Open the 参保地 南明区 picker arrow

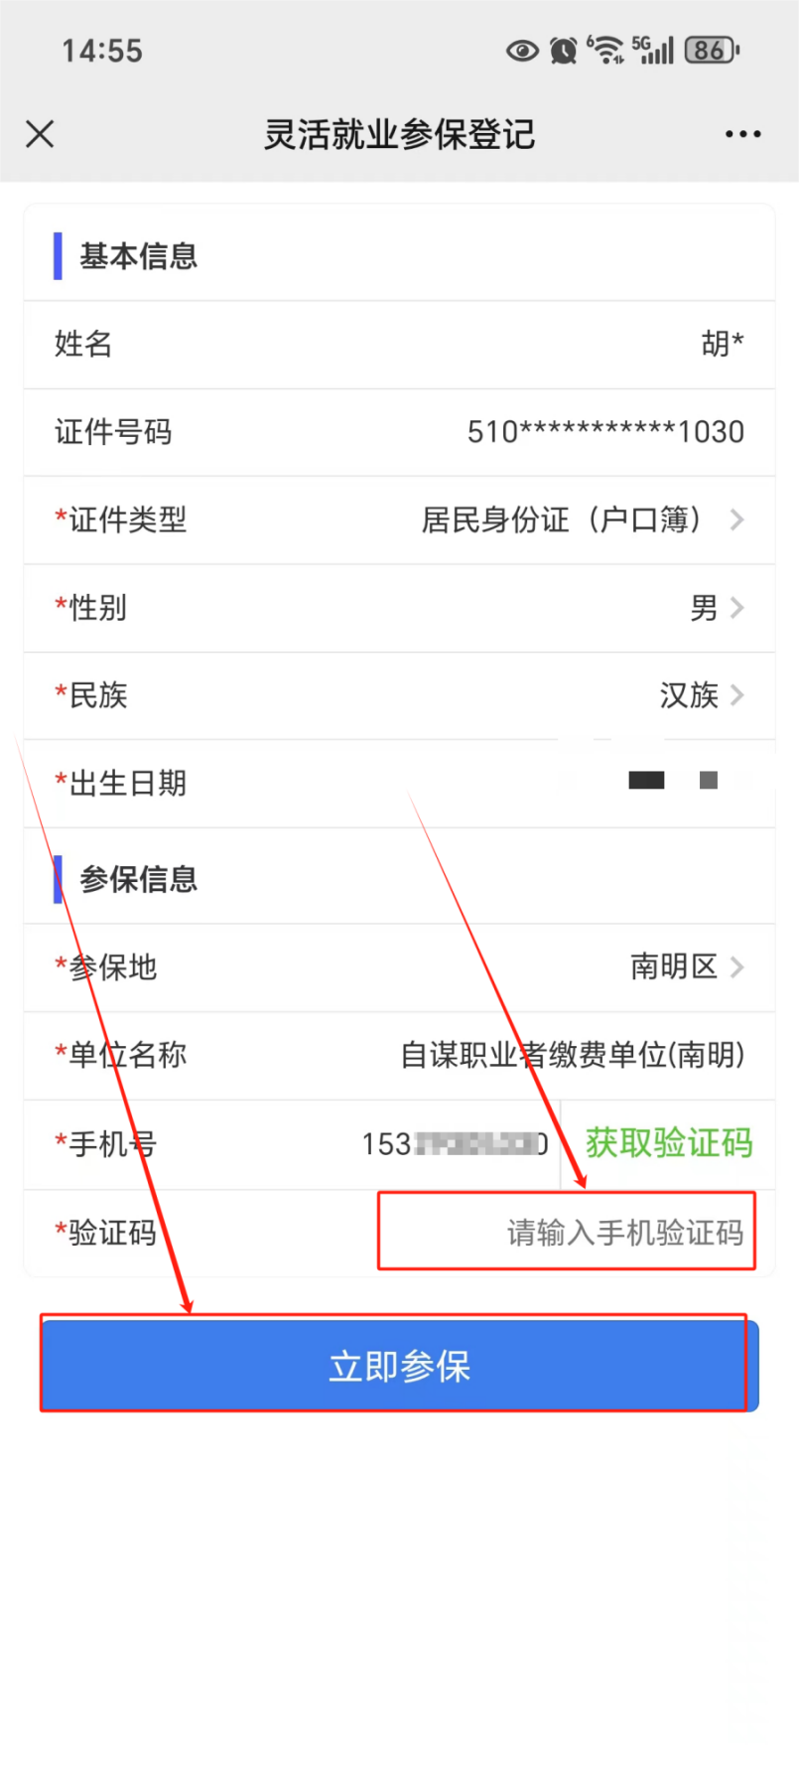pos(736,966)
